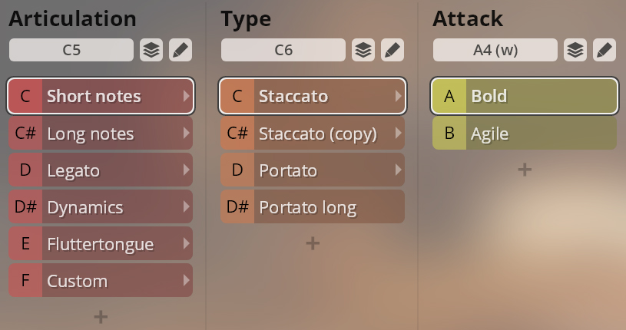Expand the Long notes arrow
Viewport: 626px width, 330px height.
pyautogui.click(x=185, y=134)
